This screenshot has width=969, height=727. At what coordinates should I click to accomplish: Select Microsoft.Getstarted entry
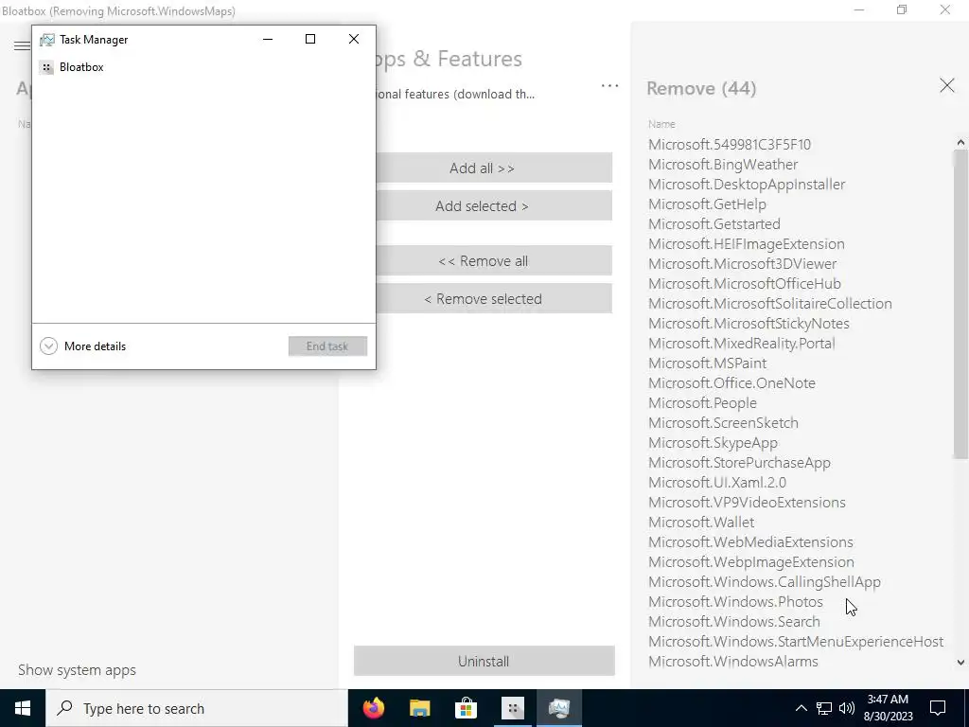pos(714,223)
